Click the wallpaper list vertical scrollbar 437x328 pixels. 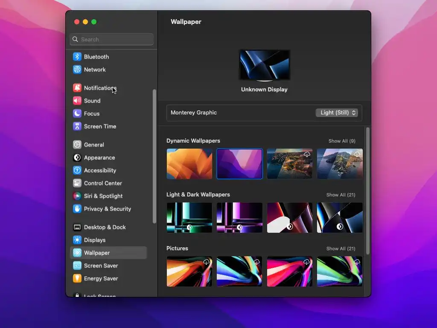[367, 191]
